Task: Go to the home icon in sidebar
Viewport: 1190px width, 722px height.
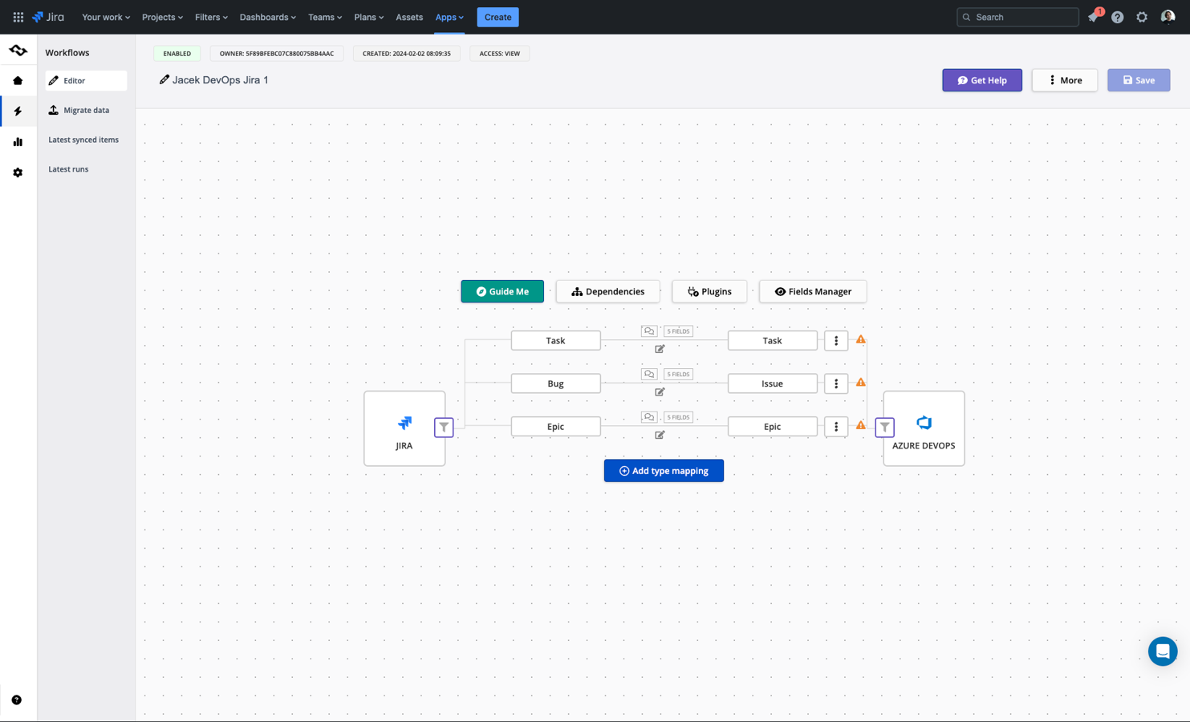Action: point(18,80)
